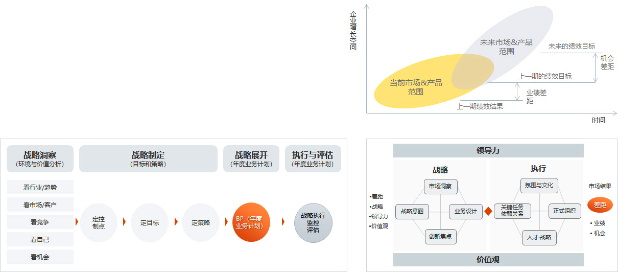The width and height of the screenshot is (618, 272).
Task: Click the 市场洞察 box
Action: click(x=440, y=186)
